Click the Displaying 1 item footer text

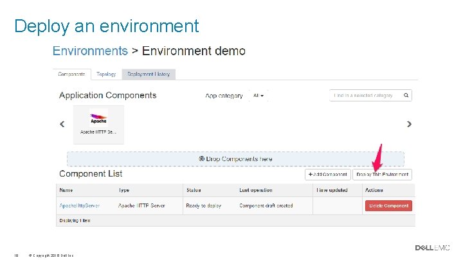75,220
